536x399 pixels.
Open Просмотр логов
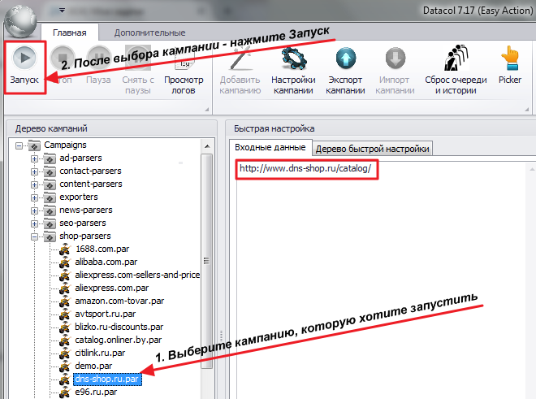click(184, 70)
